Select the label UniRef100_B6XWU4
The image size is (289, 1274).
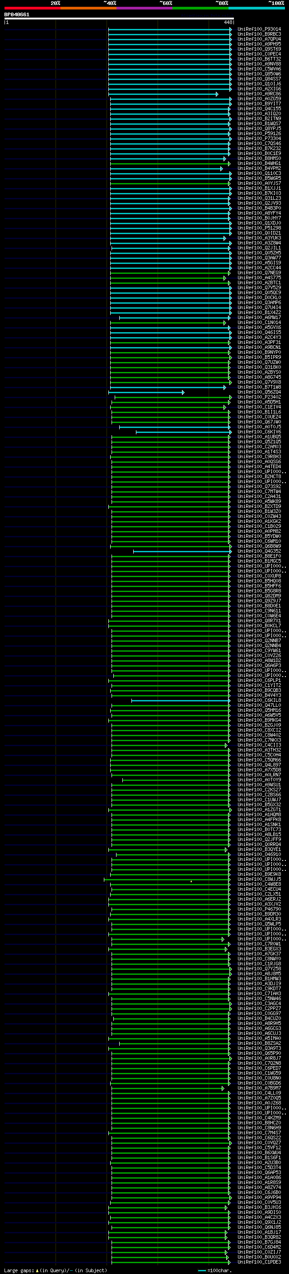click(259, 1152)
